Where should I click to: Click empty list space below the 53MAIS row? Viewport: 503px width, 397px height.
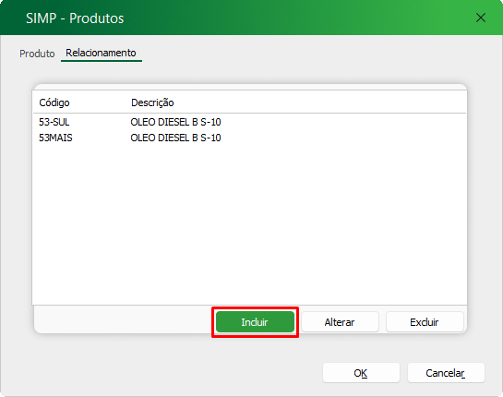tap(249, 224)
